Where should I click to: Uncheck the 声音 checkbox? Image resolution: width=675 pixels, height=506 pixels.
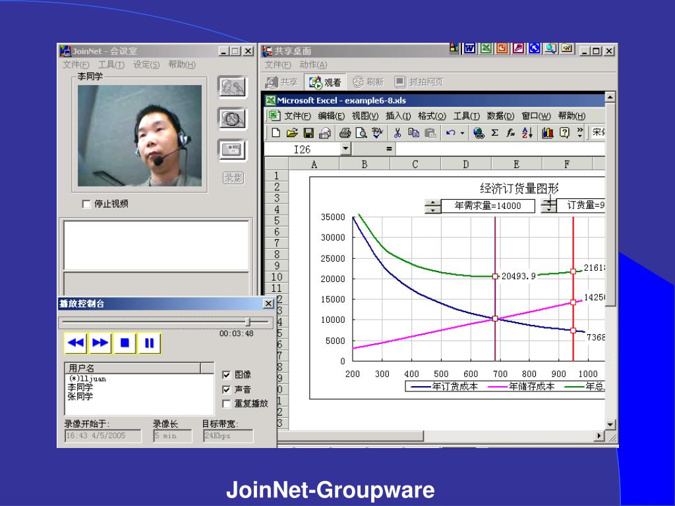pyautogui.click(x=227, y=390)
